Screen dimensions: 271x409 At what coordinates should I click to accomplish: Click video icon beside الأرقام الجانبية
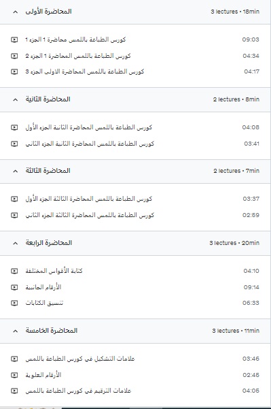coord(14,287)
